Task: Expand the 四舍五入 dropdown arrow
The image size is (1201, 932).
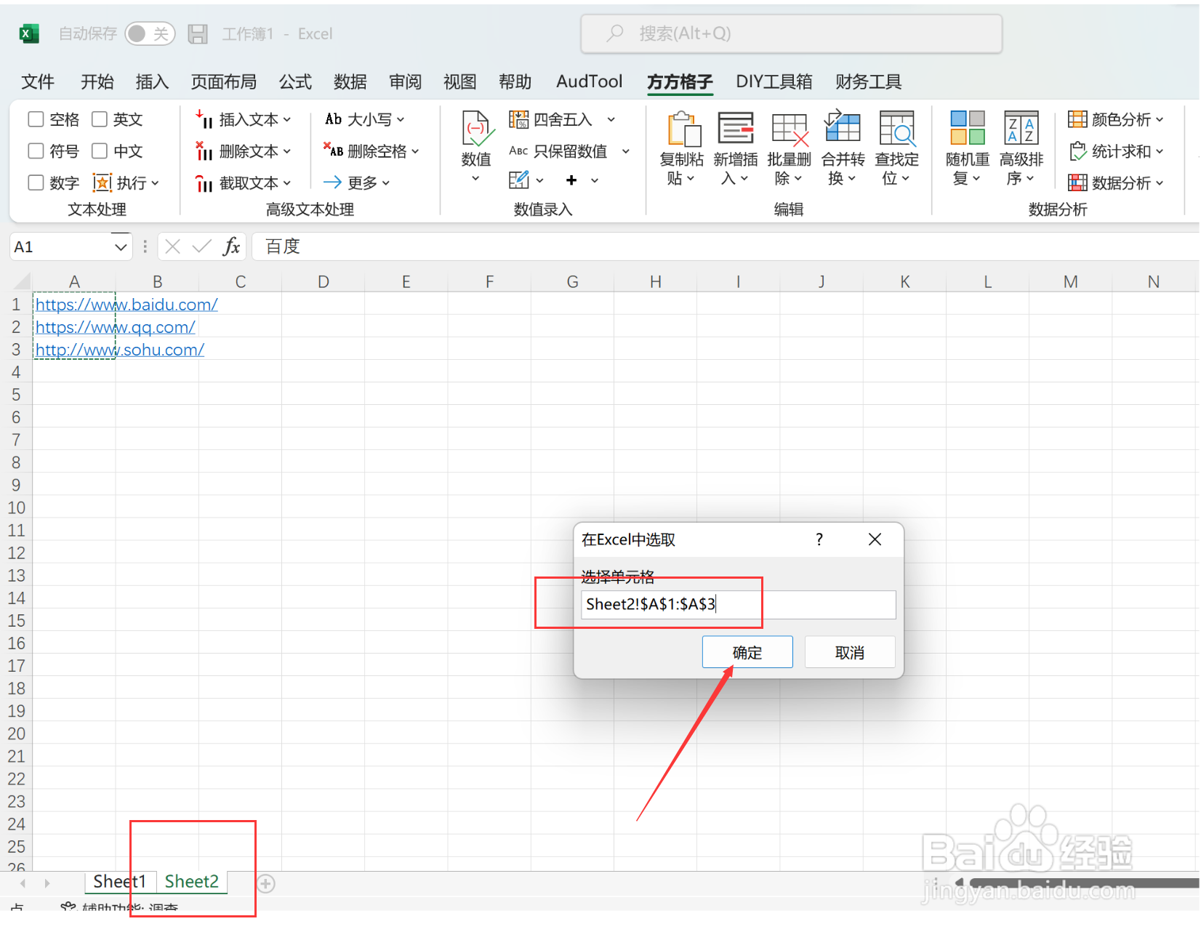Action: [x=611, y=119]
